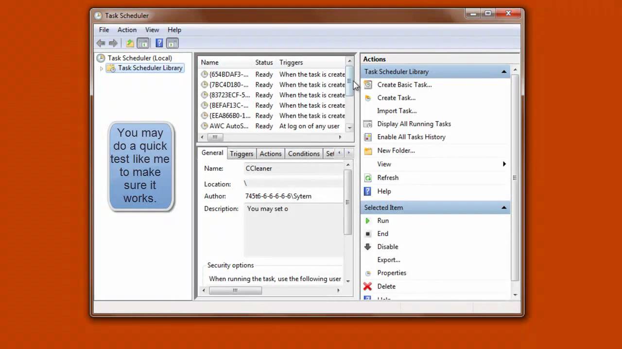
Task: Click the details pane horizontal scrollbar thumb
Action: click(x=235, y=290)
